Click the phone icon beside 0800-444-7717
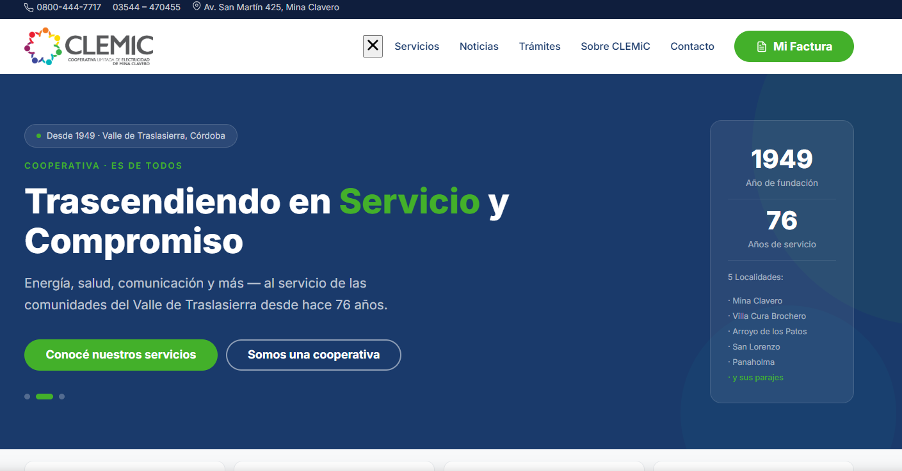Viewport: 902px width, 471px height. 29,8
